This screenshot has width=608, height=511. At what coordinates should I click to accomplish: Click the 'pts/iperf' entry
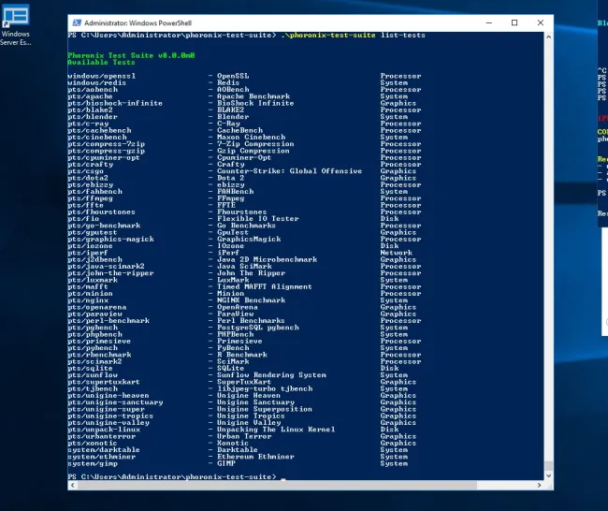coord(88,253)
